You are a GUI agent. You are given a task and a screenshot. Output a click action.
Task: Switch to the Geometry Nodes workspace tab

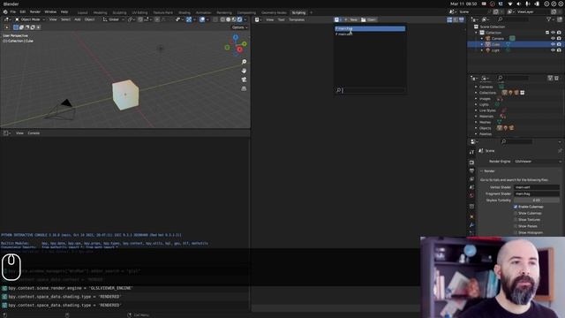pyautogui.click(x=274, y=12)
